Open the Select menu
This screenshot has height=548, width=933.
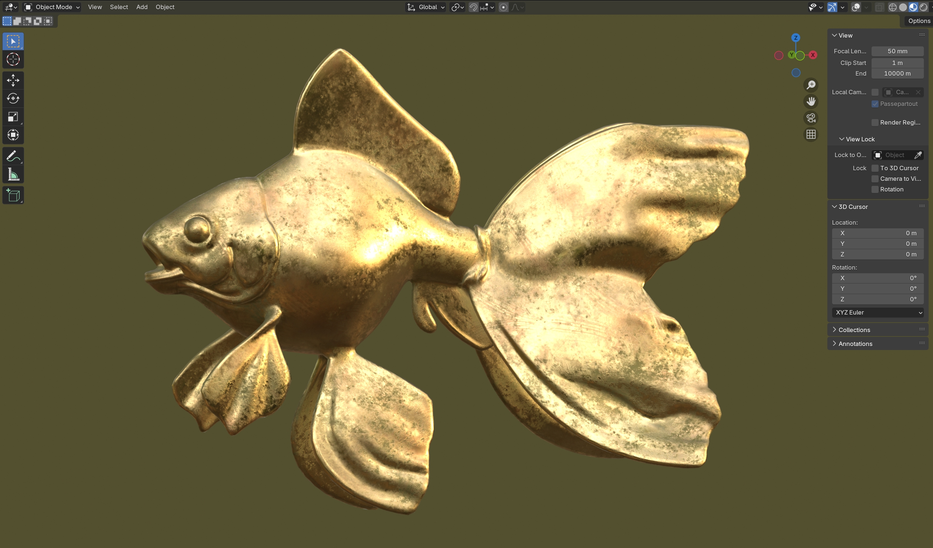[119, 7]
